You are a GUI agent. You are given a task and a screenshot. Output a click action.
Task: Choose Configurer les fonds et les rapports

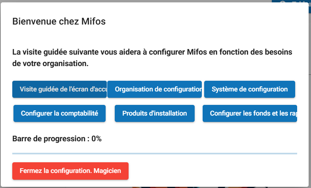pos(250,114)
